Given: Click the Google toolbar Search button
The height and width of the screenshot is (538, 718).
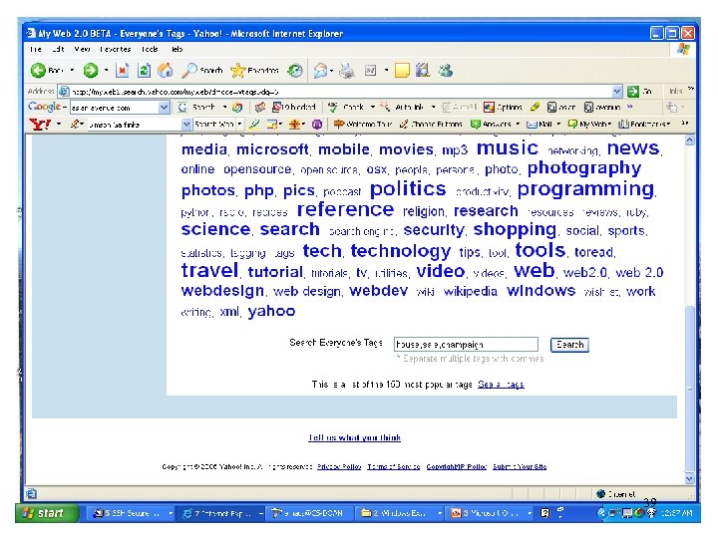Looking at the screenshot, I should pyautogui.click(x=197, y=107).
